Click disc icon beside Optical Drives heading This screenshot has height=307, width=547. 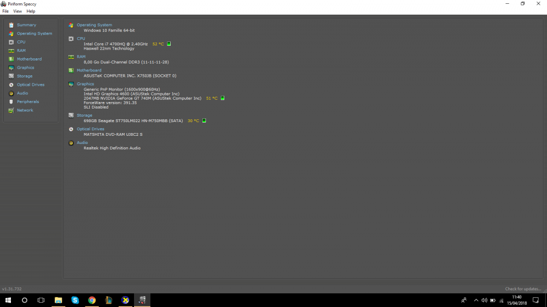coord(71,129)
